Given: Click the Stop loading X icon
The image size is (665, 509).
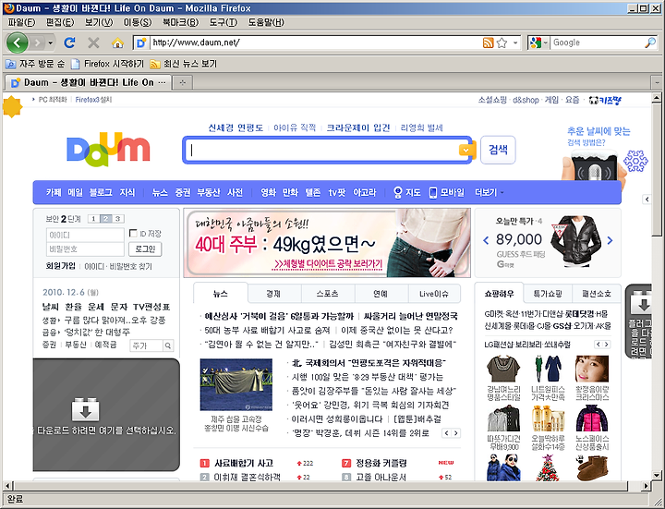Looking at the screenshot, I should (93, 42).
